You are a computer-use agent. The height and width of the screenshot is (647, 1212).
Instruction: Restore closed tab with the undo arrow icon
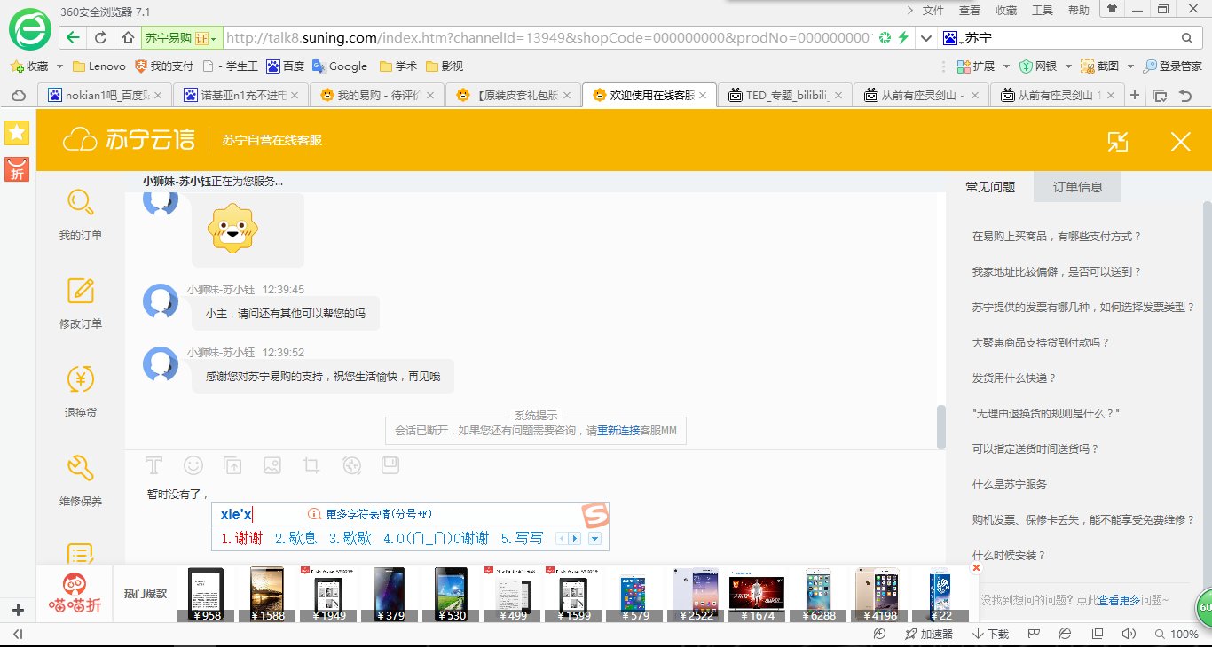[x=1185, y=96]
